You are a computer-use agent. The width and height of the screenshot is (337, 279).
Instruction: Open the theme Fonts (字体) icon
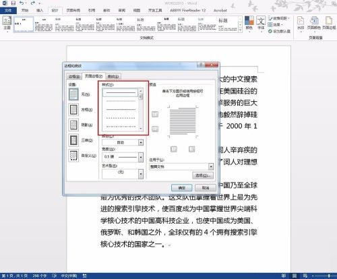pos(261,23)
